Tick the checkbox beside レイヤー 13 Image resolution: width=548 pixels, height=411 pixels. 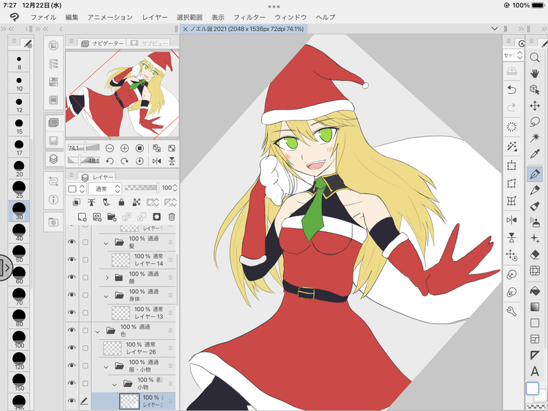click(x=85, y=312)
